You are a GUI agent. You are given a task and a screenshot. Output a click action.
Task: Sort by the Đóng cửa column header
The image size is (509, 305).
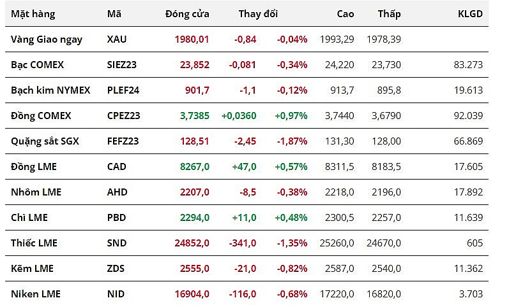click(x=186, y=14)
